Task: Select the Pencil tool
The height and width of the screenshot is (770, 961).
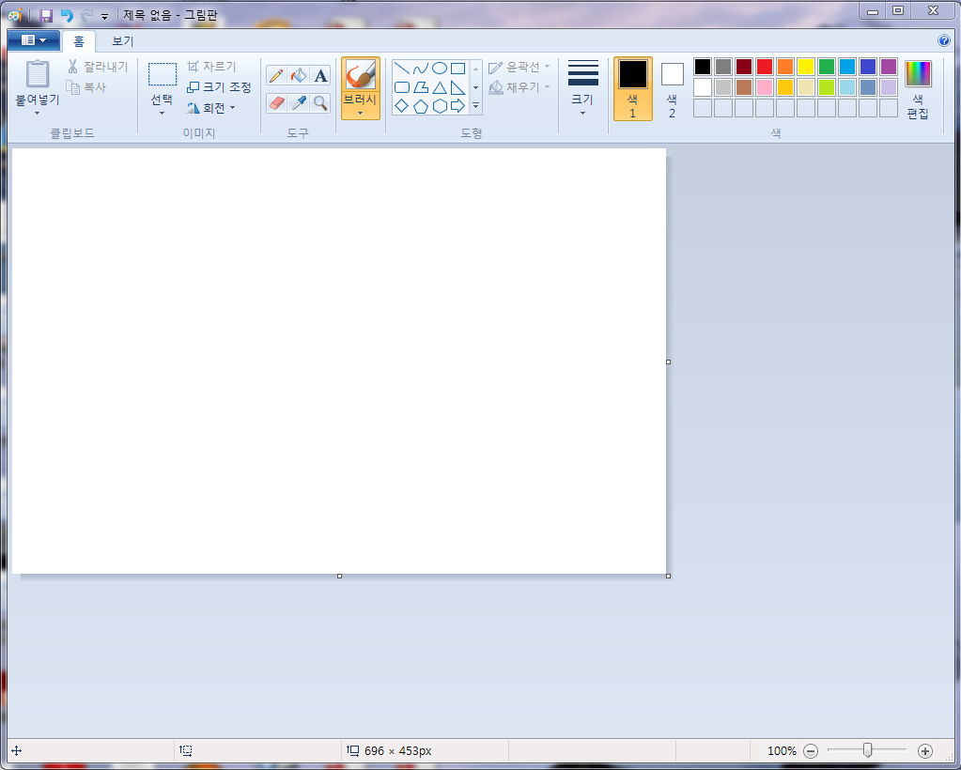Action: click(x=276, y=76)
